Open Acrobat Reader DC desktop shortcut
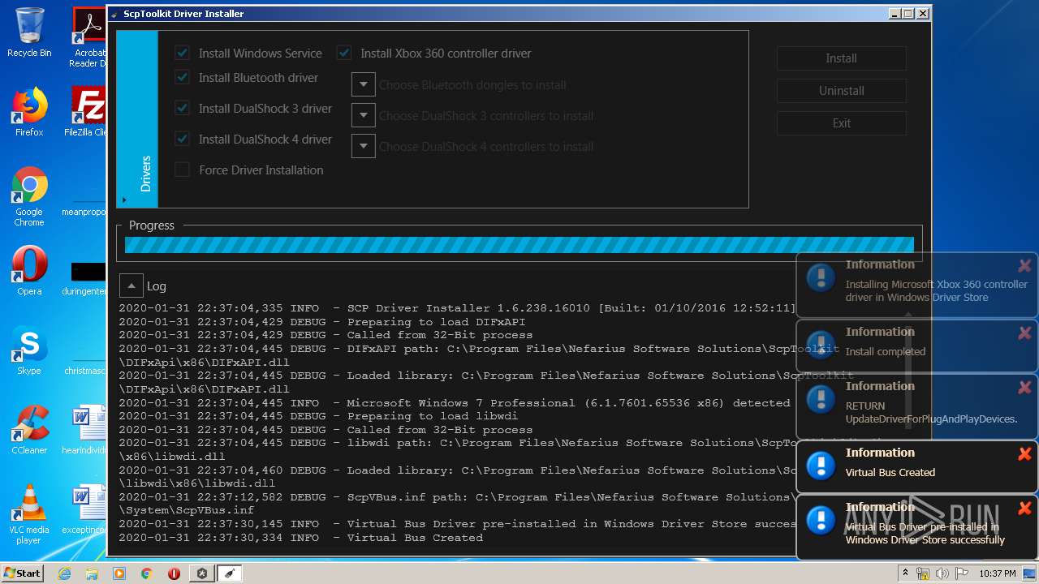The width and height of the screenshot is (1039, 584). [x=88, y=37]
